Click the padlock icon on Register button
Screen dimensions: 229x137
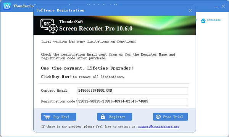(x=103, y=116)
